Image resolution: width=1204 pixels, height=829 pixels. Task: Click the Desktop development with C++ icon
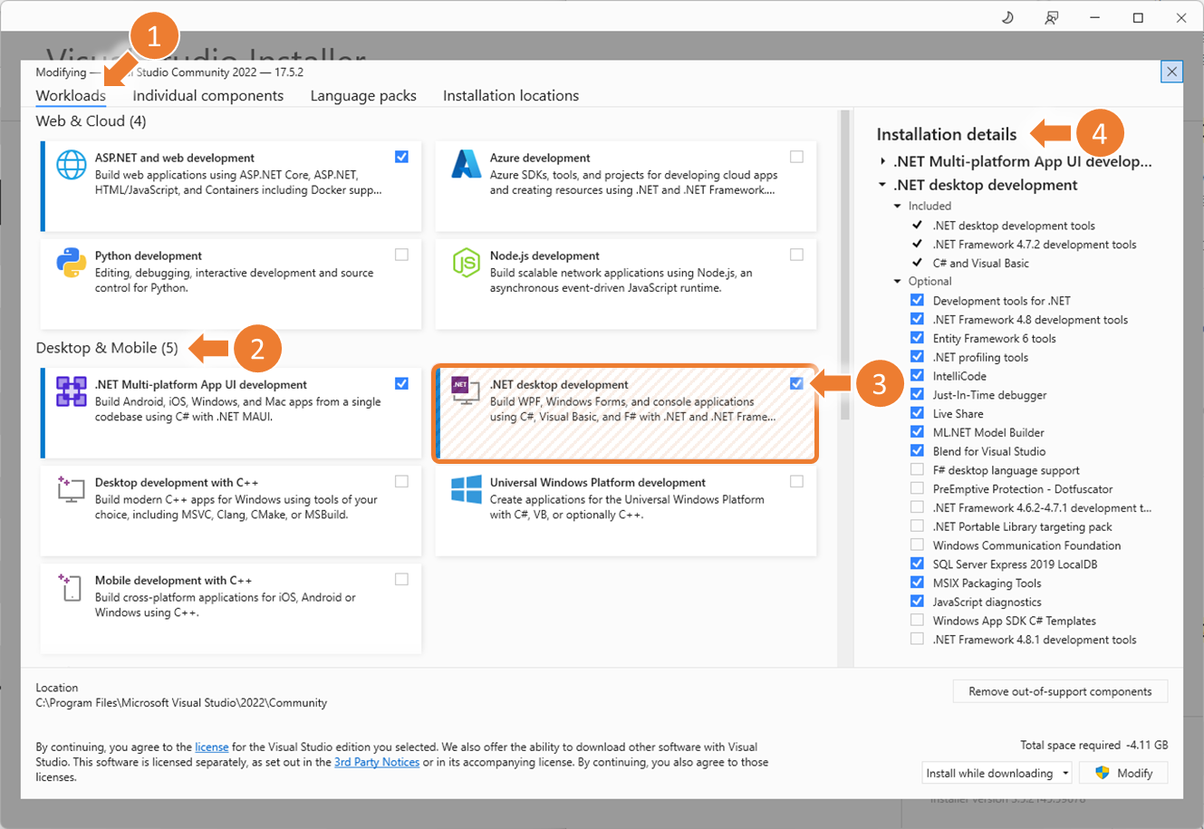click(72, 489)
